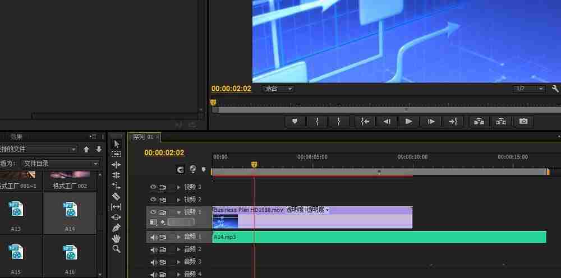Click show keyframes diamond icon on 视频 1
The image size is (561, 278).
tap(163, 223)
